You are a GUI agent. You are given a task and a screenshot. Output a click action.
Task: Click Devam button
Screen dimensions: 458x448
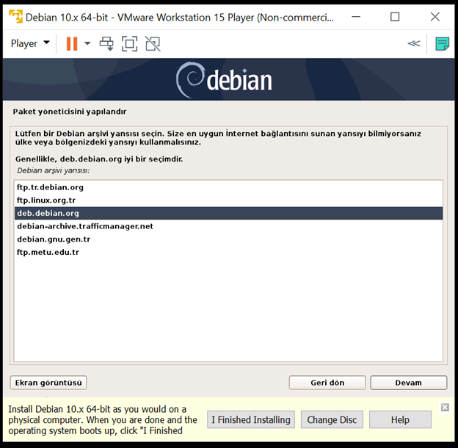point(409,383)
